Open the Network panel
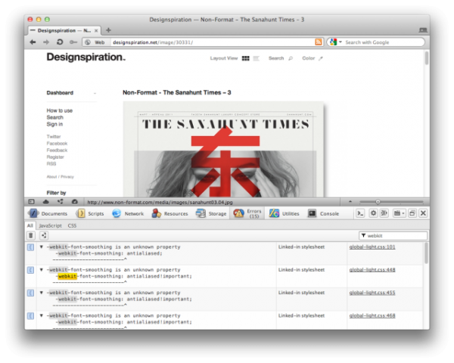 pos(128,213)
